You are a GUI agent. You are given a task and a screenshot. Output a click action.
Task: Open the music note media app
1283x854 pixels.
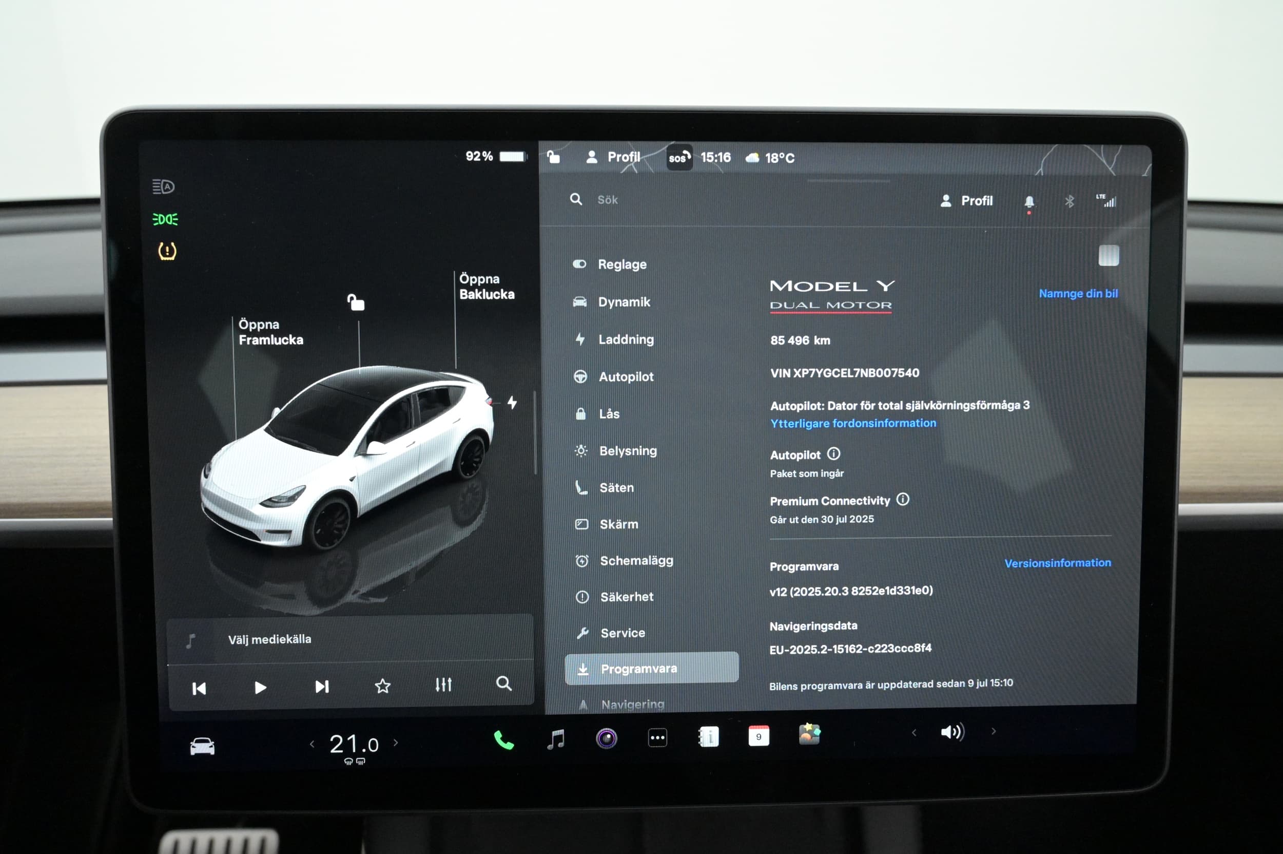click(x=556, y=739)
